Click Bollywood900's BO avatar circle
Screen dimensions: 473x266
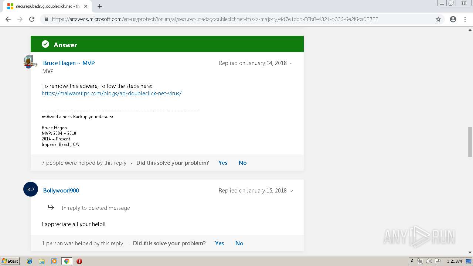tap(31, 189)
